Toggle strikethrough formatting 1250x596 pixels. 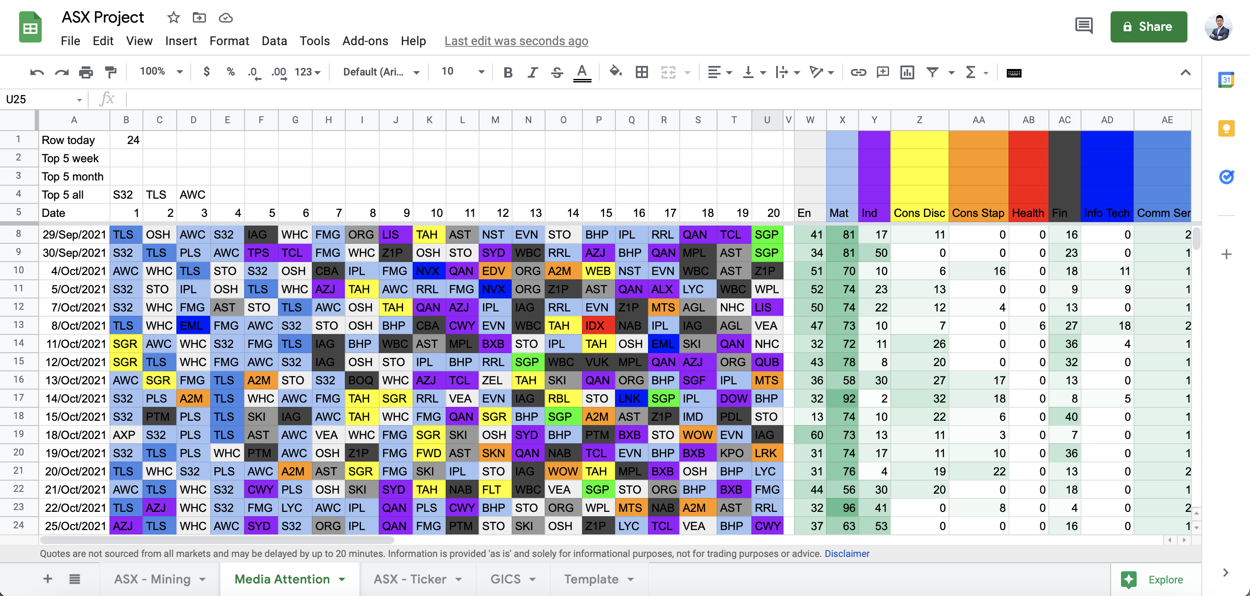(556, 73)
